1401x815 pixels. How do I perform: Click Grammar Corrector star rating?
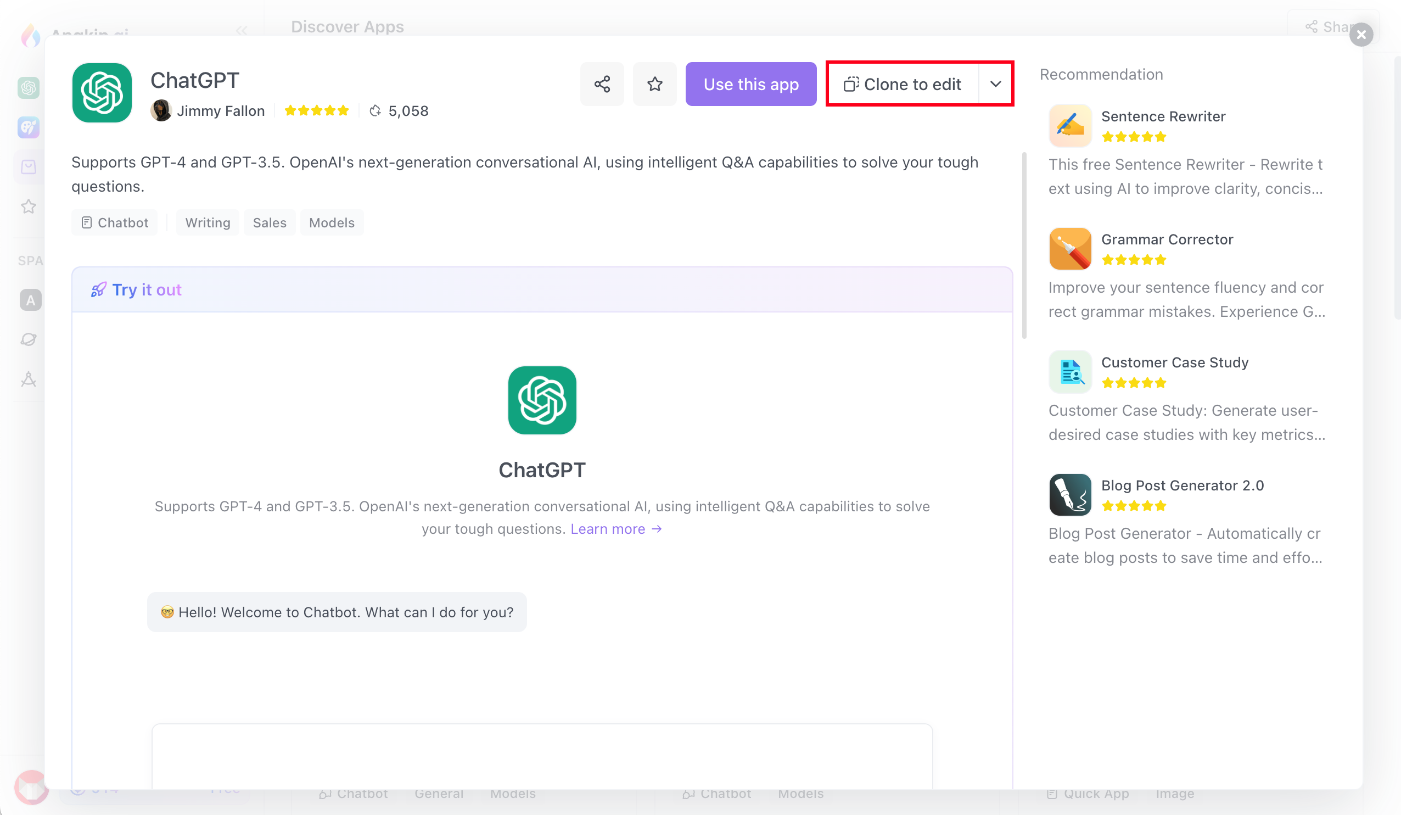coord(1134,260)
